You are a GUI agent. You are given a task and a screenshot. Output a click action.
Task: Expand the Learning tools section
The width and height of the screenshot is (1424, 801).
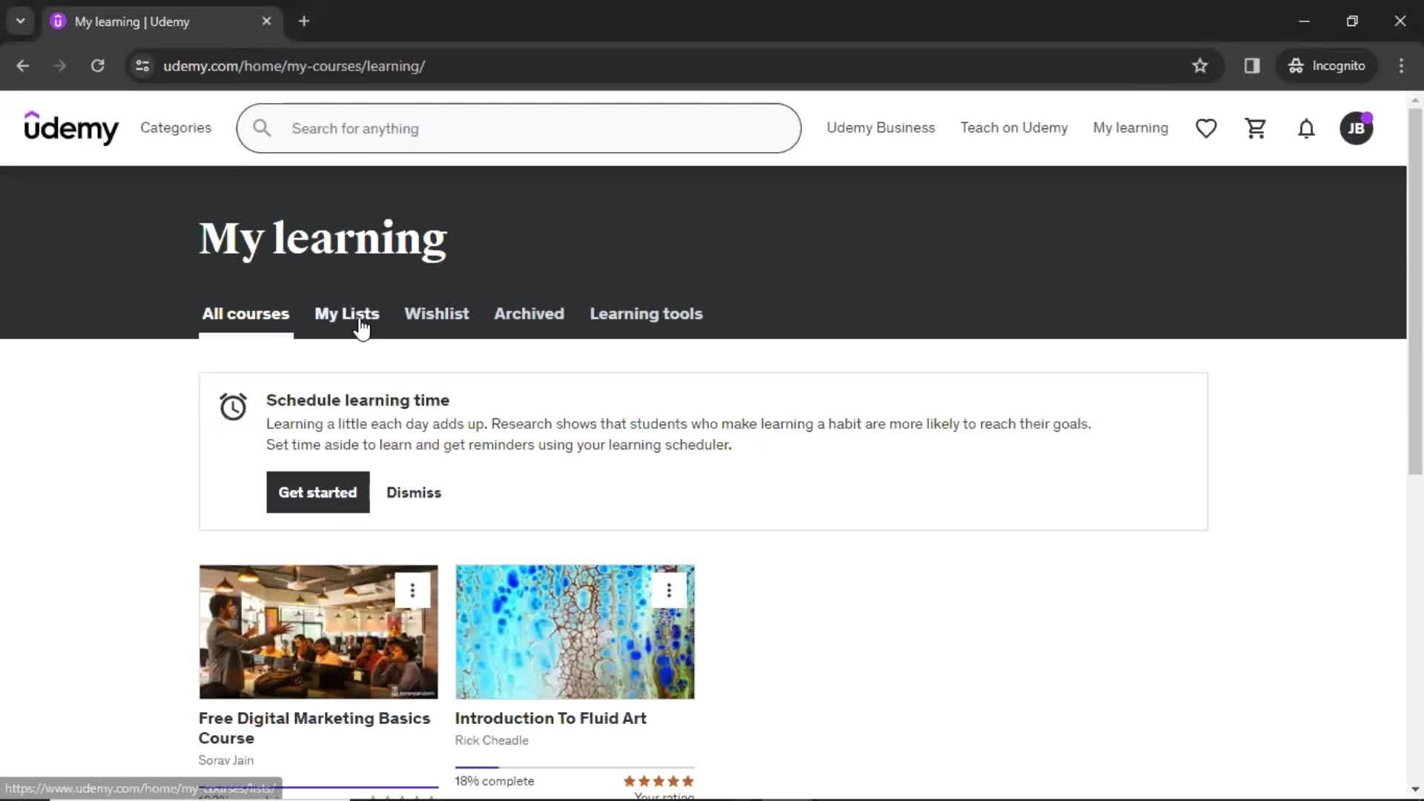(x=647, y=314)
